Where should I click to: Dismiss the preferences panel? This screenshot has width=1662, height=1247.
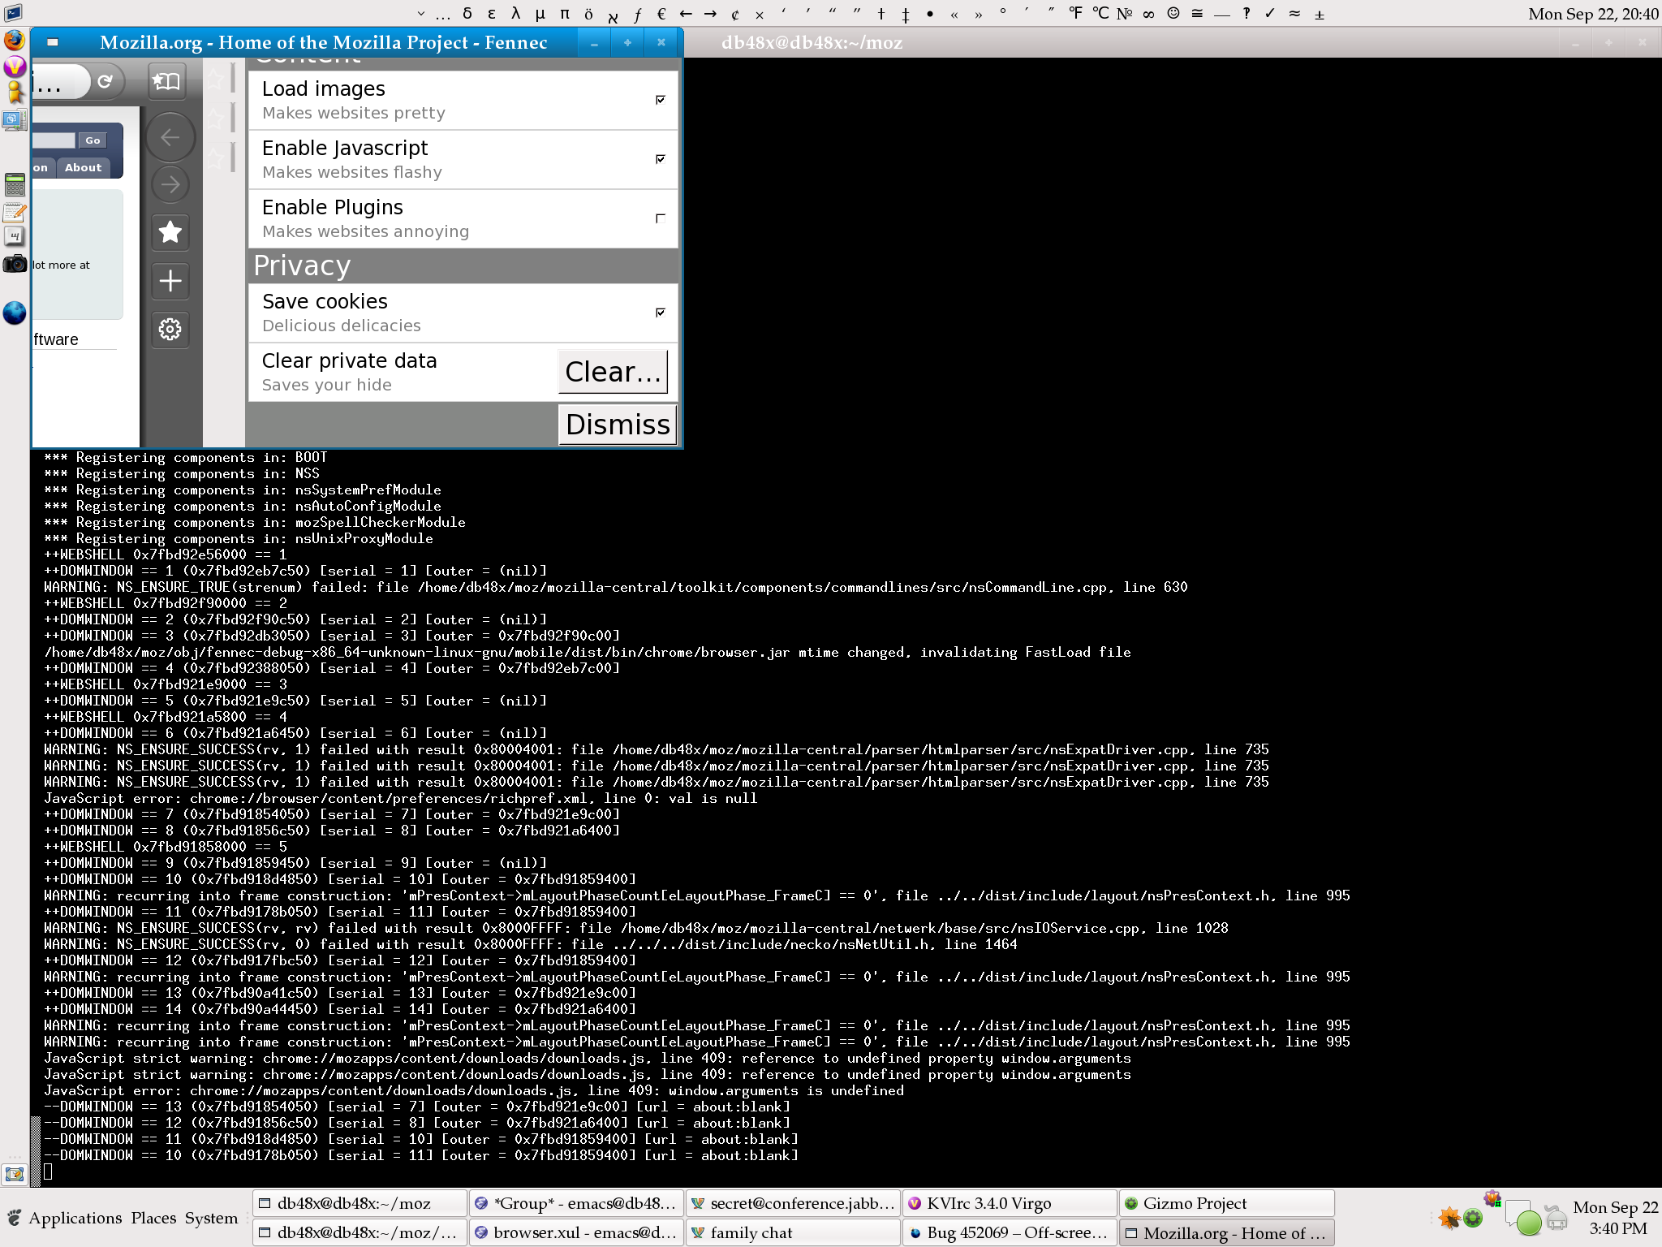617,425
